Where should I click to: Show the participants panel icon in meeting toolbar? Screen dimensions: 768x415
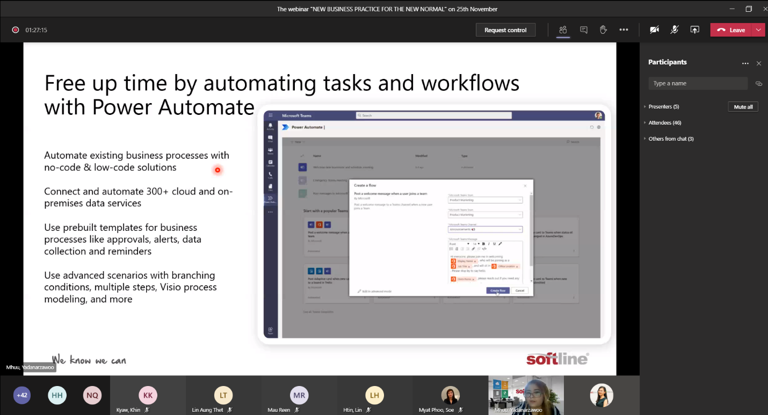click(563, 30)
